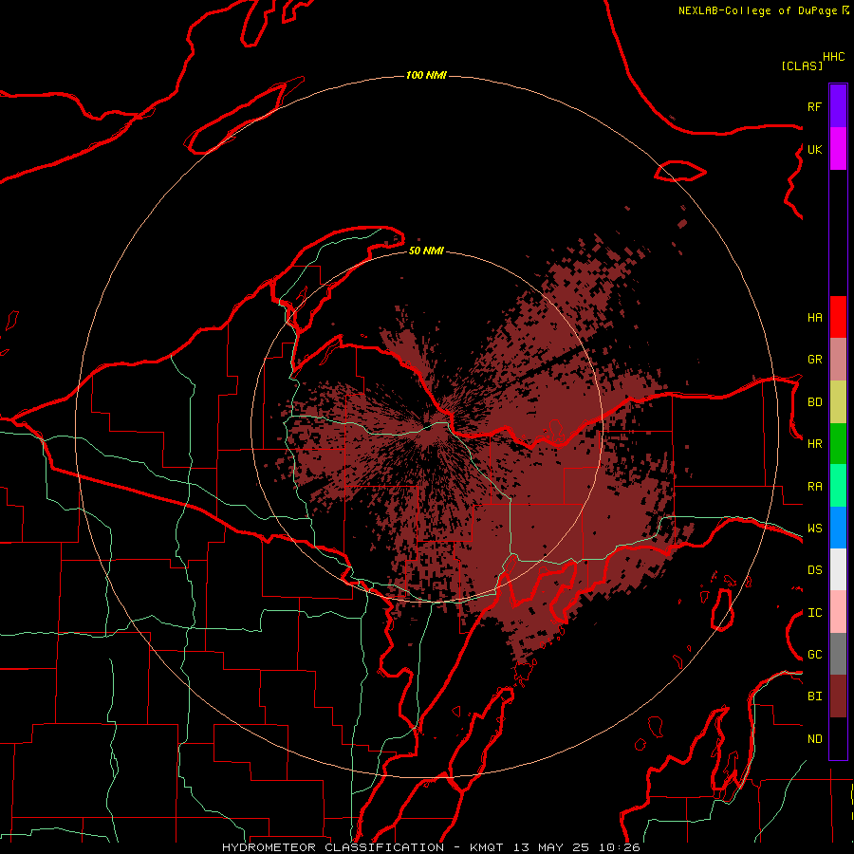Image resolution: width=854 pixels, height=854 pixels.
Task: Click the 50 NMI range ring label
Action: (426, 251)
